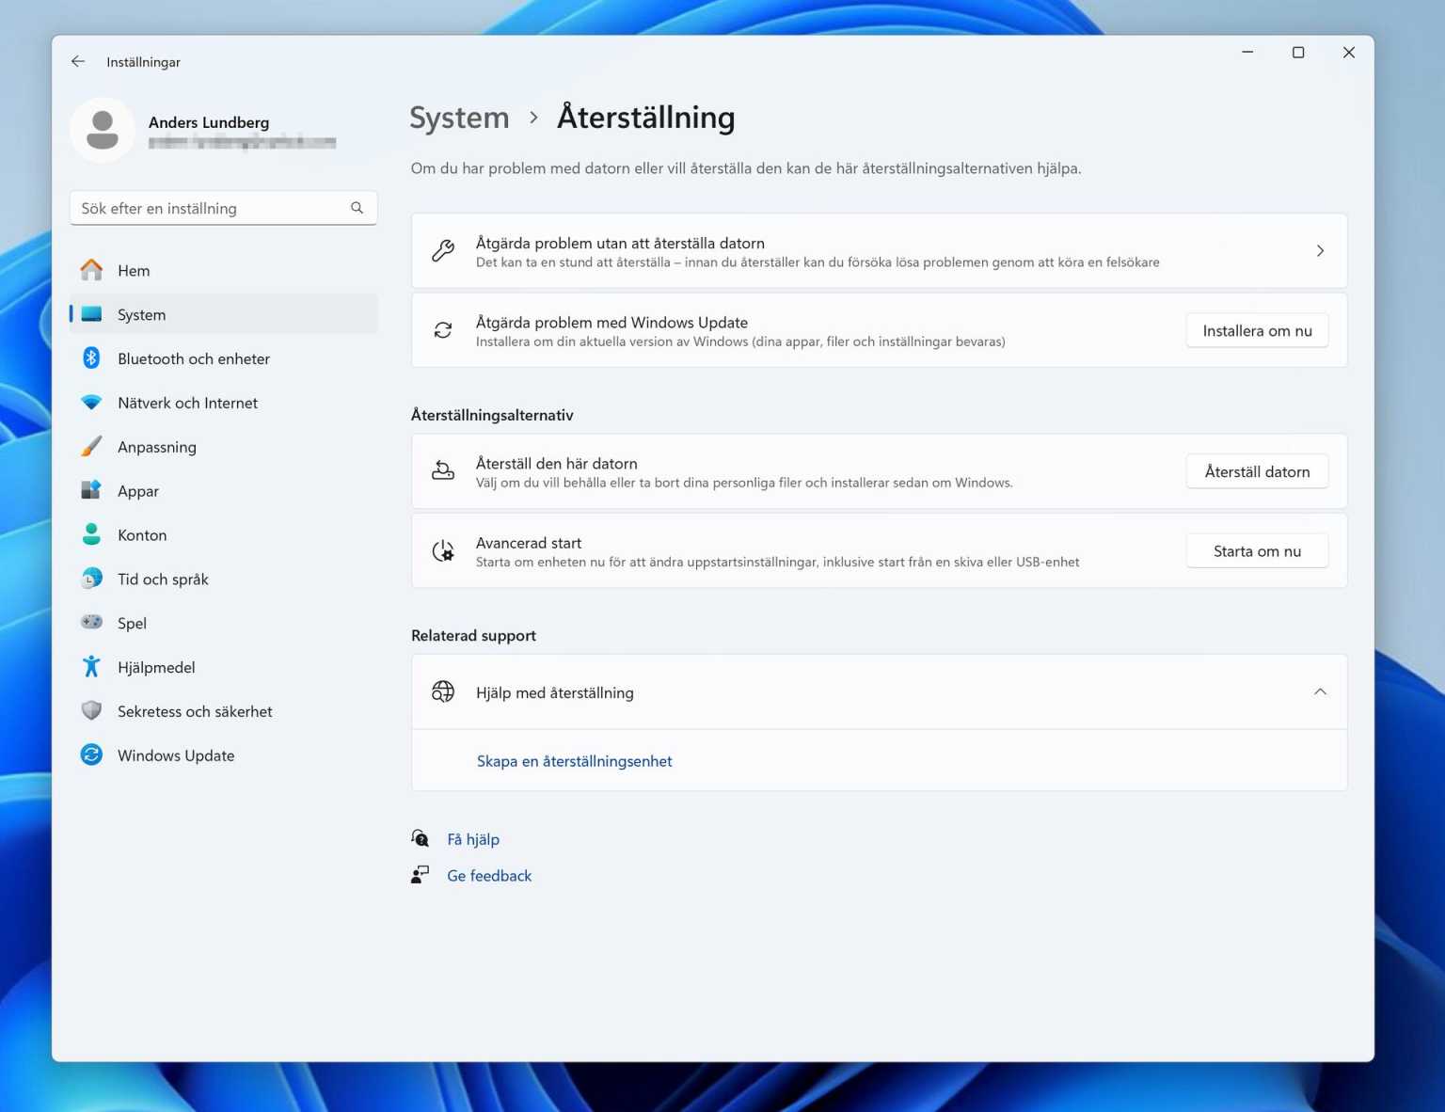1445x1112 pixels.
Task: Select Appar in the sidebar
Action: 137,490
